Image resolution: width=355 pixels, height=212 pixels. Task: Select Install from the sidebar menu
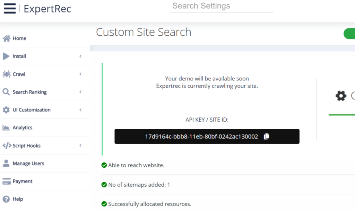point(19,56)
